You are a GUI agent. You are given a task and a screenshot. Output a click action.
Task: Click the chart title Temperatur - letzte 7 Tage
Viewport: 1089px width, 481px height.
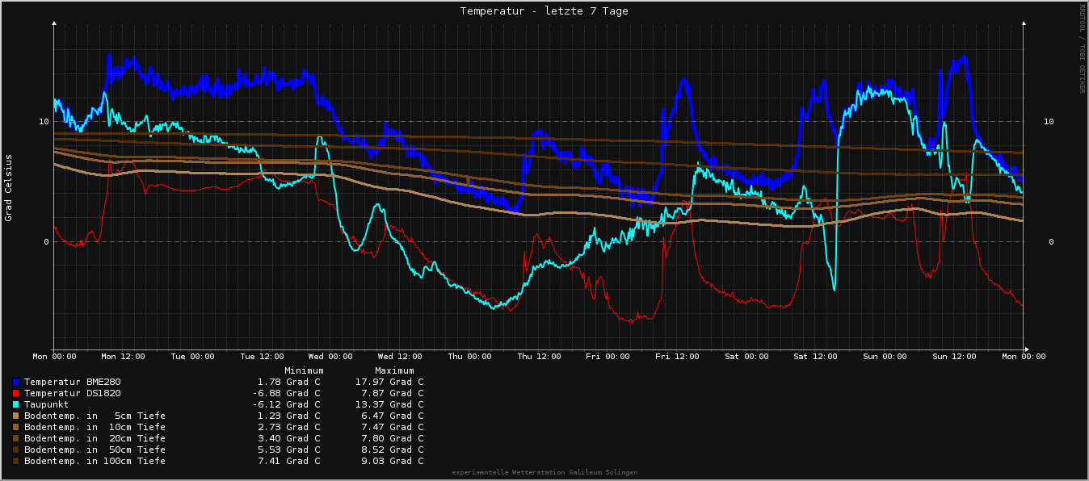(x=544, y=11)
